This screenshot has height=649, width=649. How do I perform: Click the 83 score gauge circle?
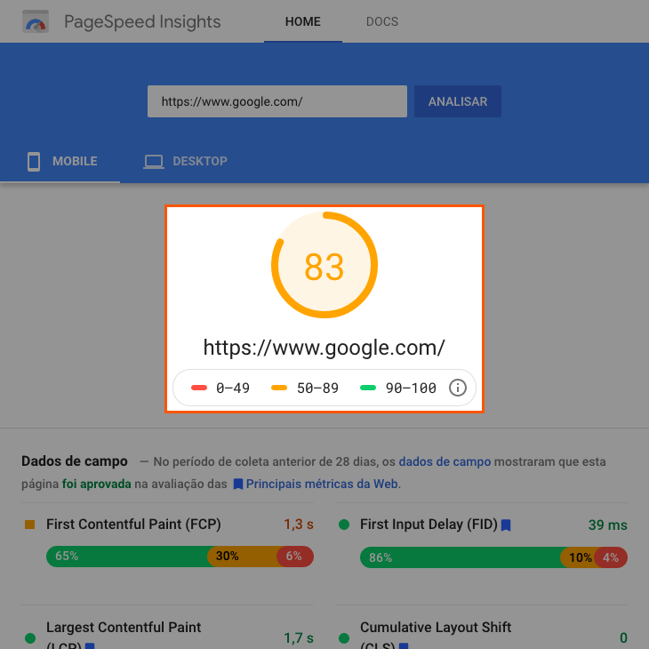[324, 265]
